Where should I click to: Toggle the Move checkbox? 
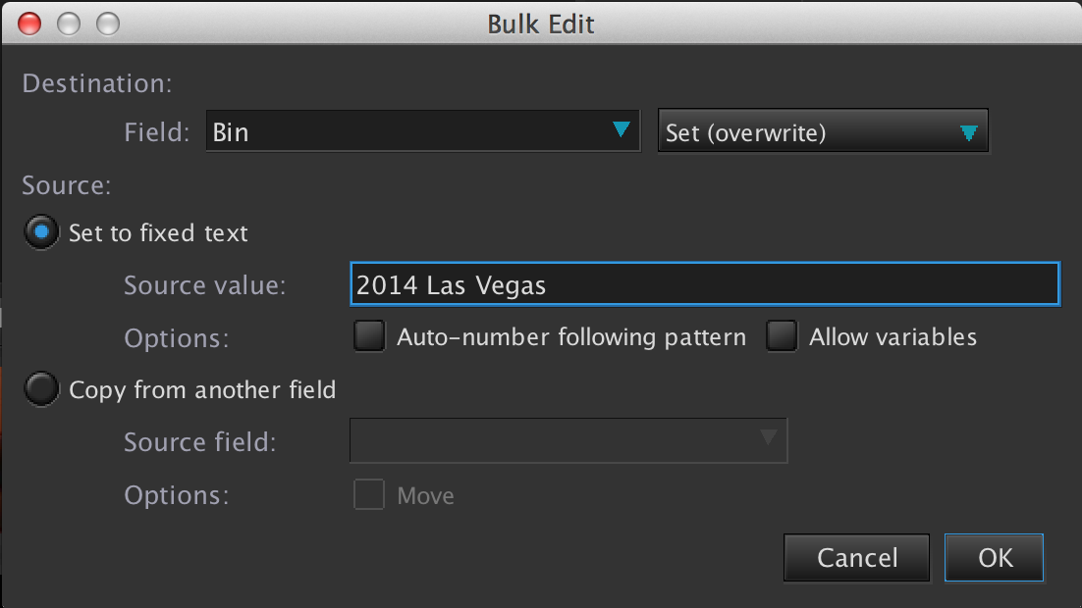click(x=369, y=495)
